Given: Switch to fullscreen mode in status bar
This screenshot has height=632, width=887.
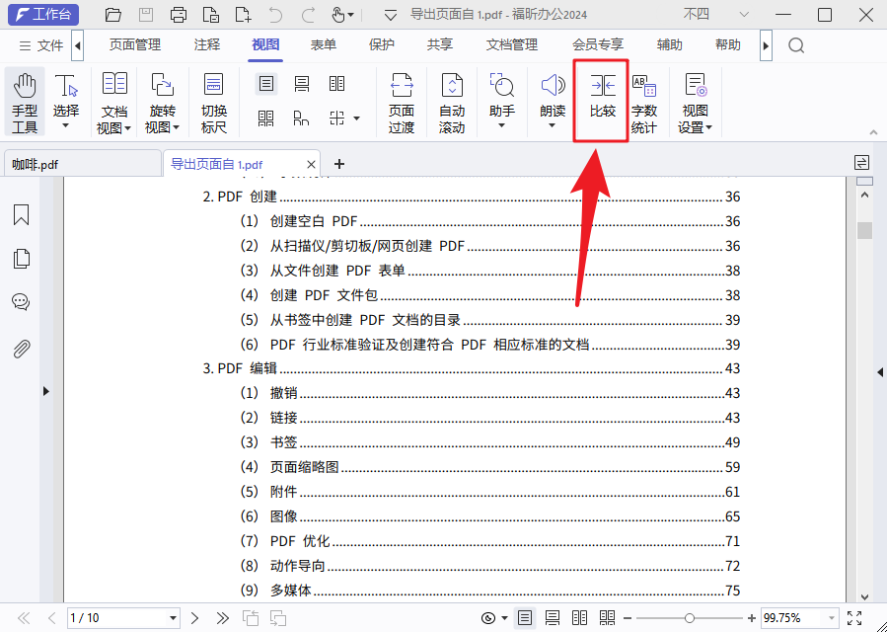Looking at the screenshot, I should tap(855, 618).
